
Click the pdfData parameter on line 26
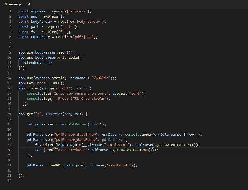(109, 140)
